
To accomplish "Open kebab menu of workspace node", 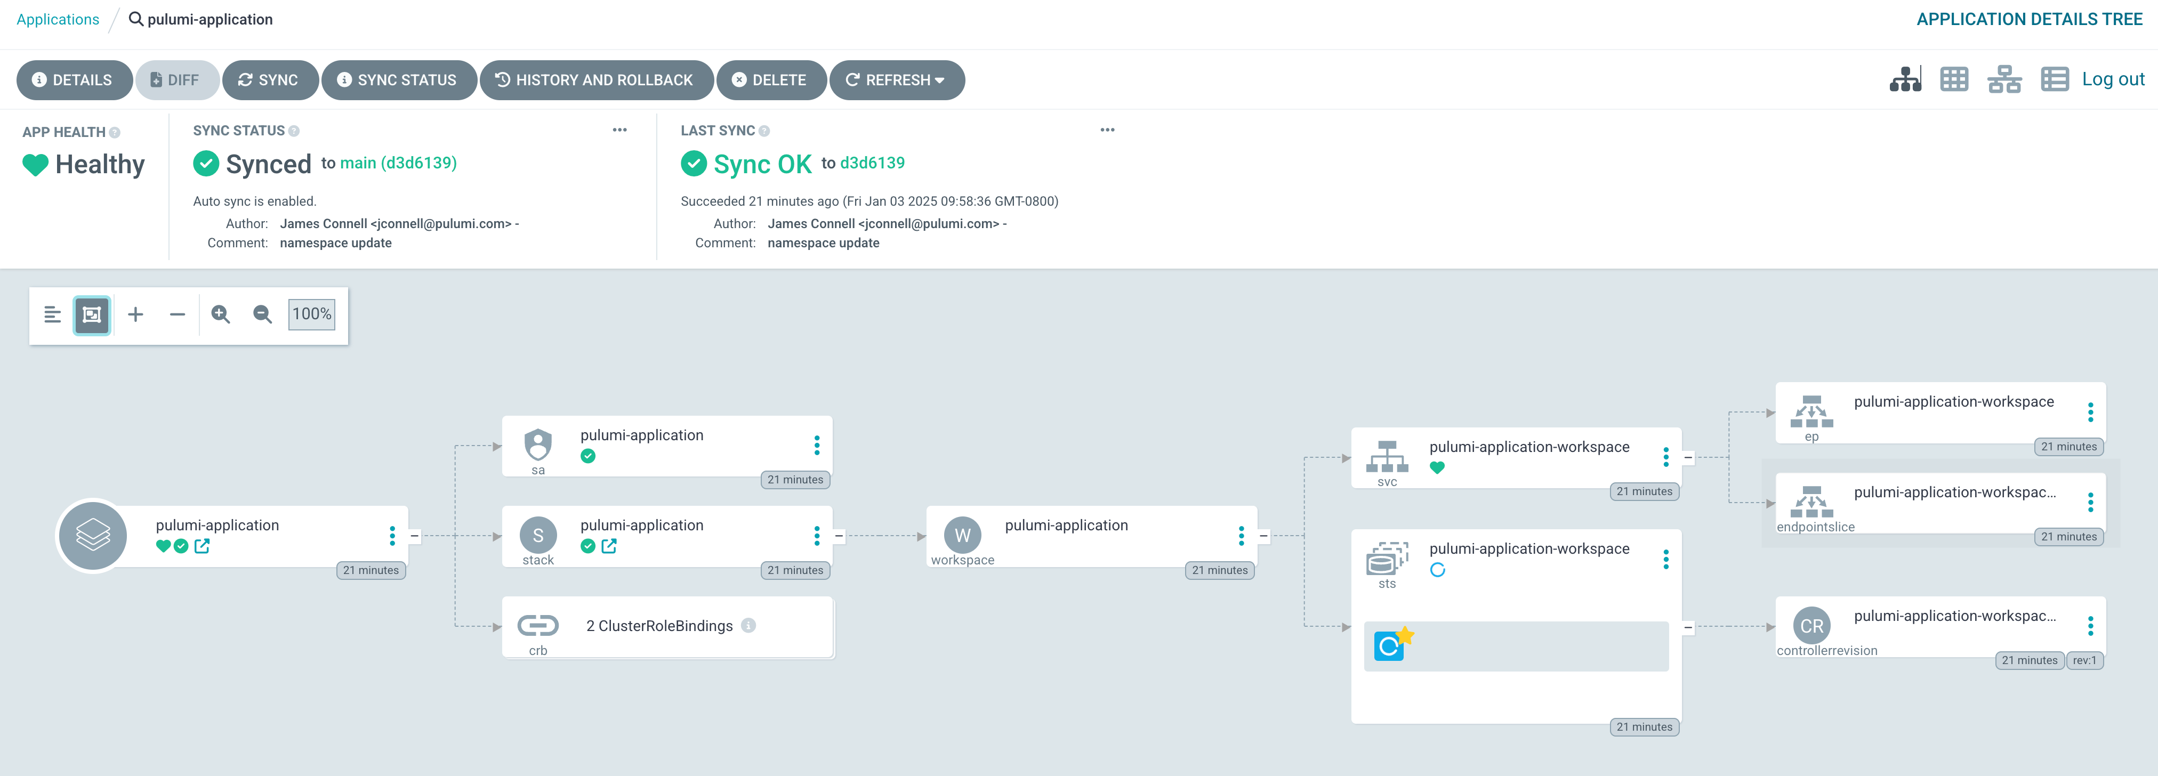I will (x=1241, y=536).
